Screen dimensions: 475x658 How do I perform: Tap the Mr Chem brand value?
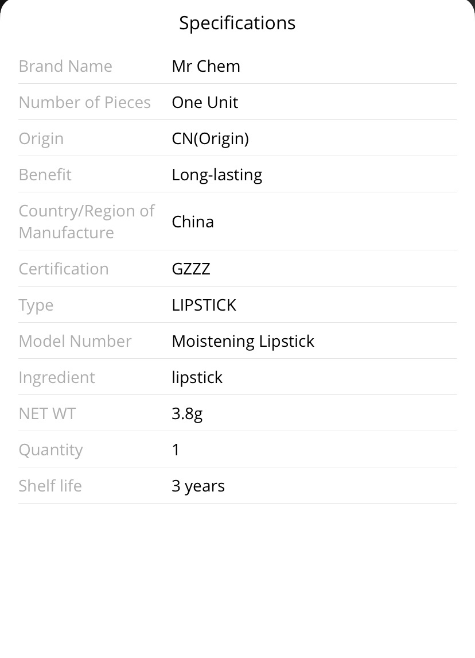click(x=206, y=66)
